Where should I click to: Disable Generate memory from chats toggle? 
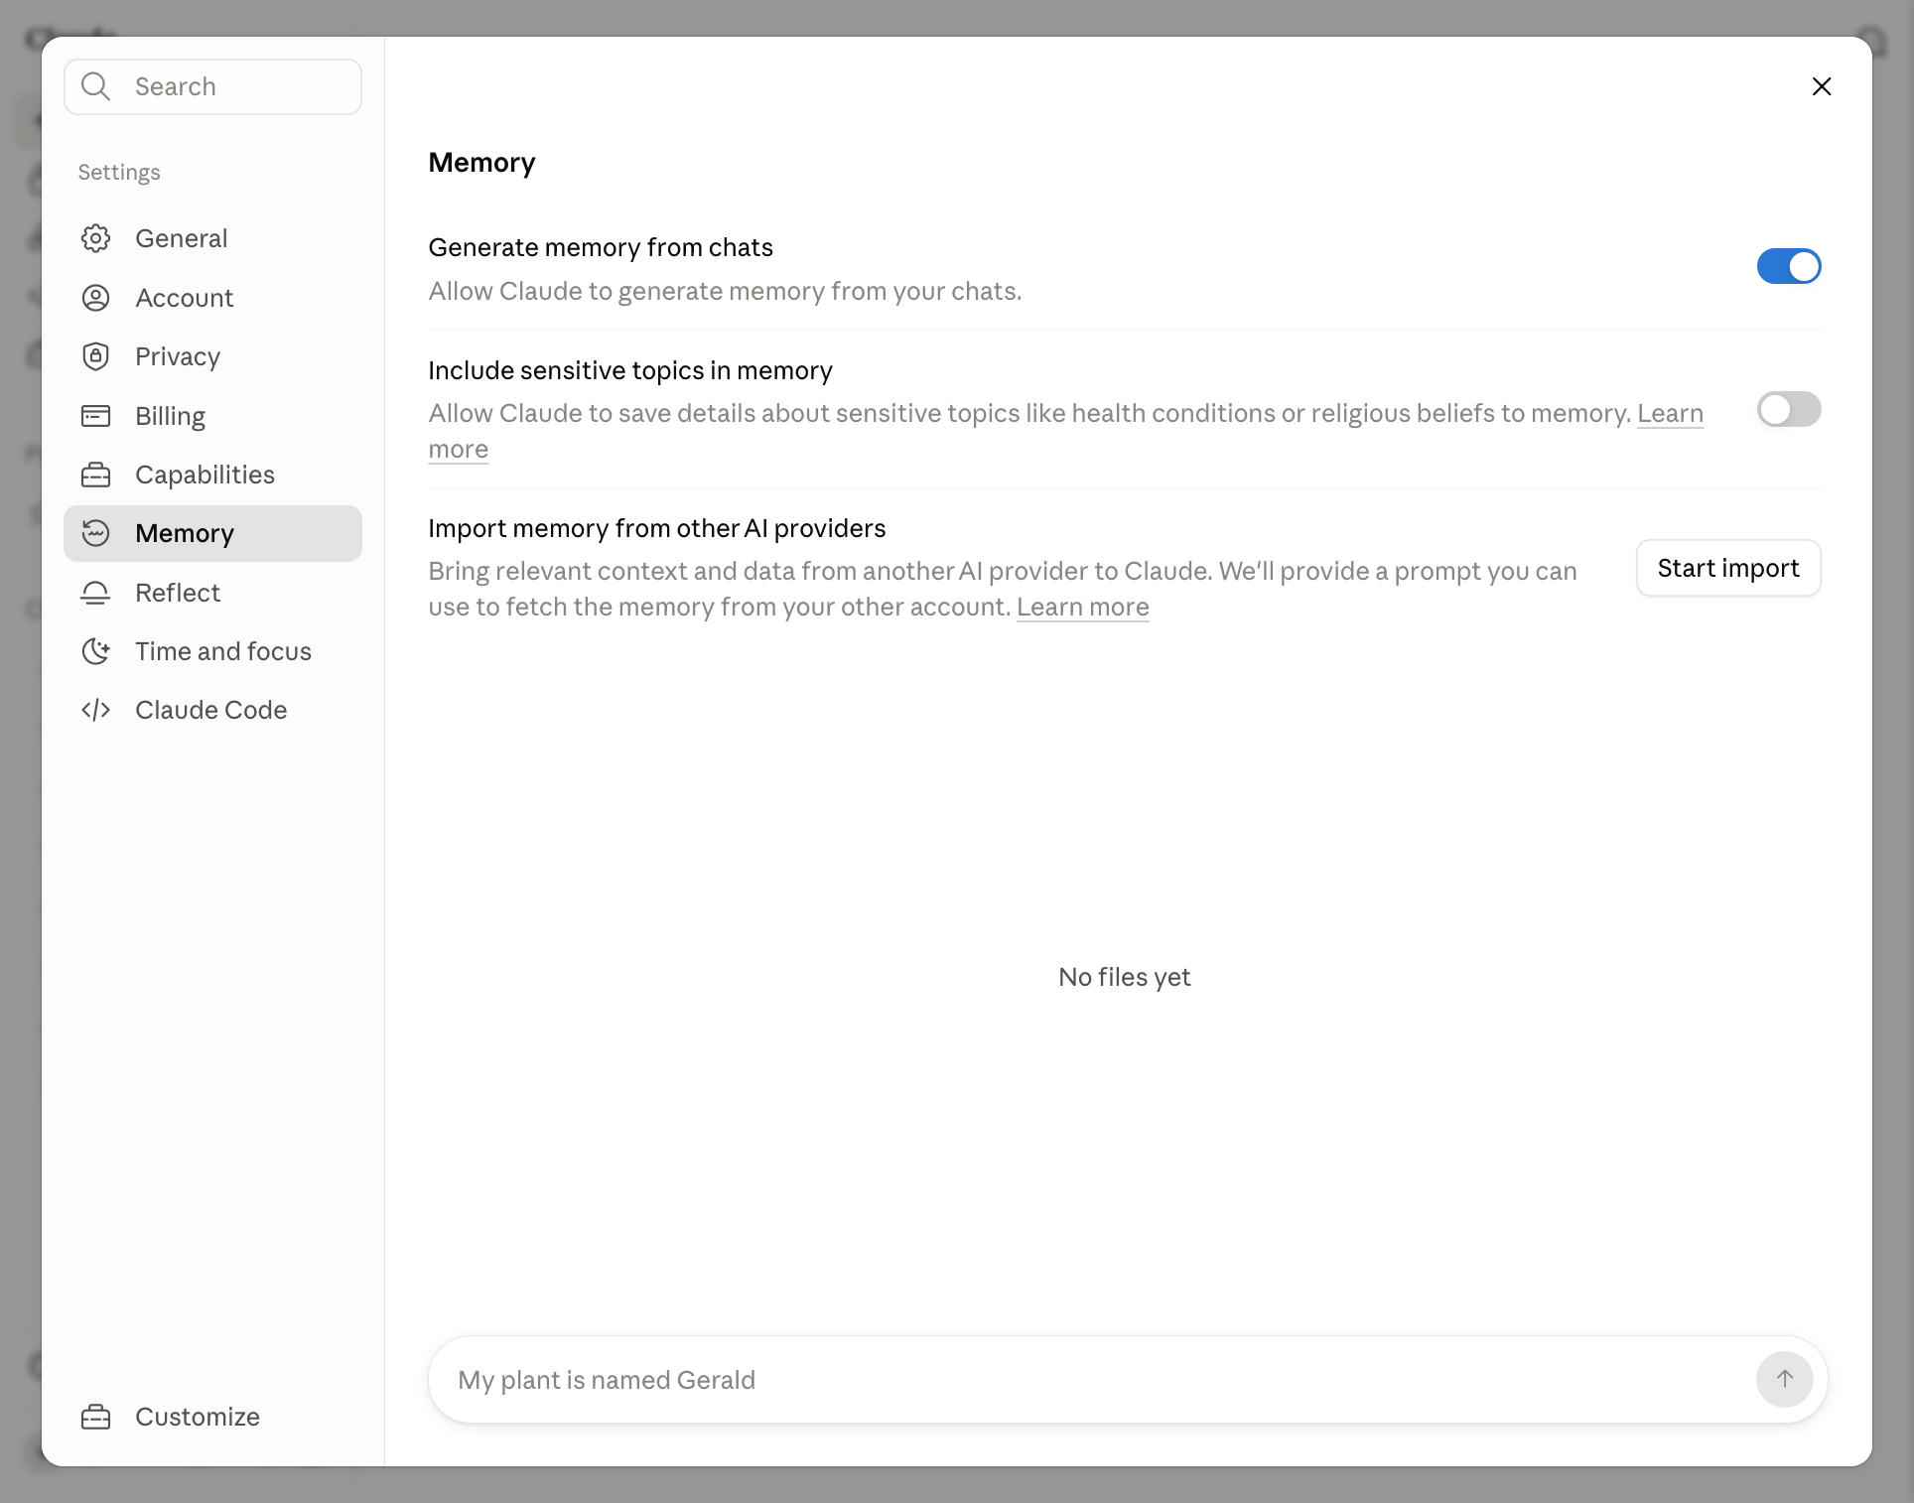(x=1789, y=266)
